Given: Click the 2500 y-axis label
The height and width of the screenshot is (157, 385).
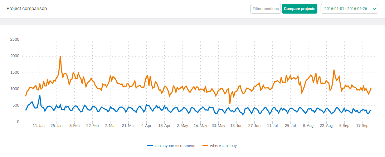Looking at the screenshot, I should (15, 39).
